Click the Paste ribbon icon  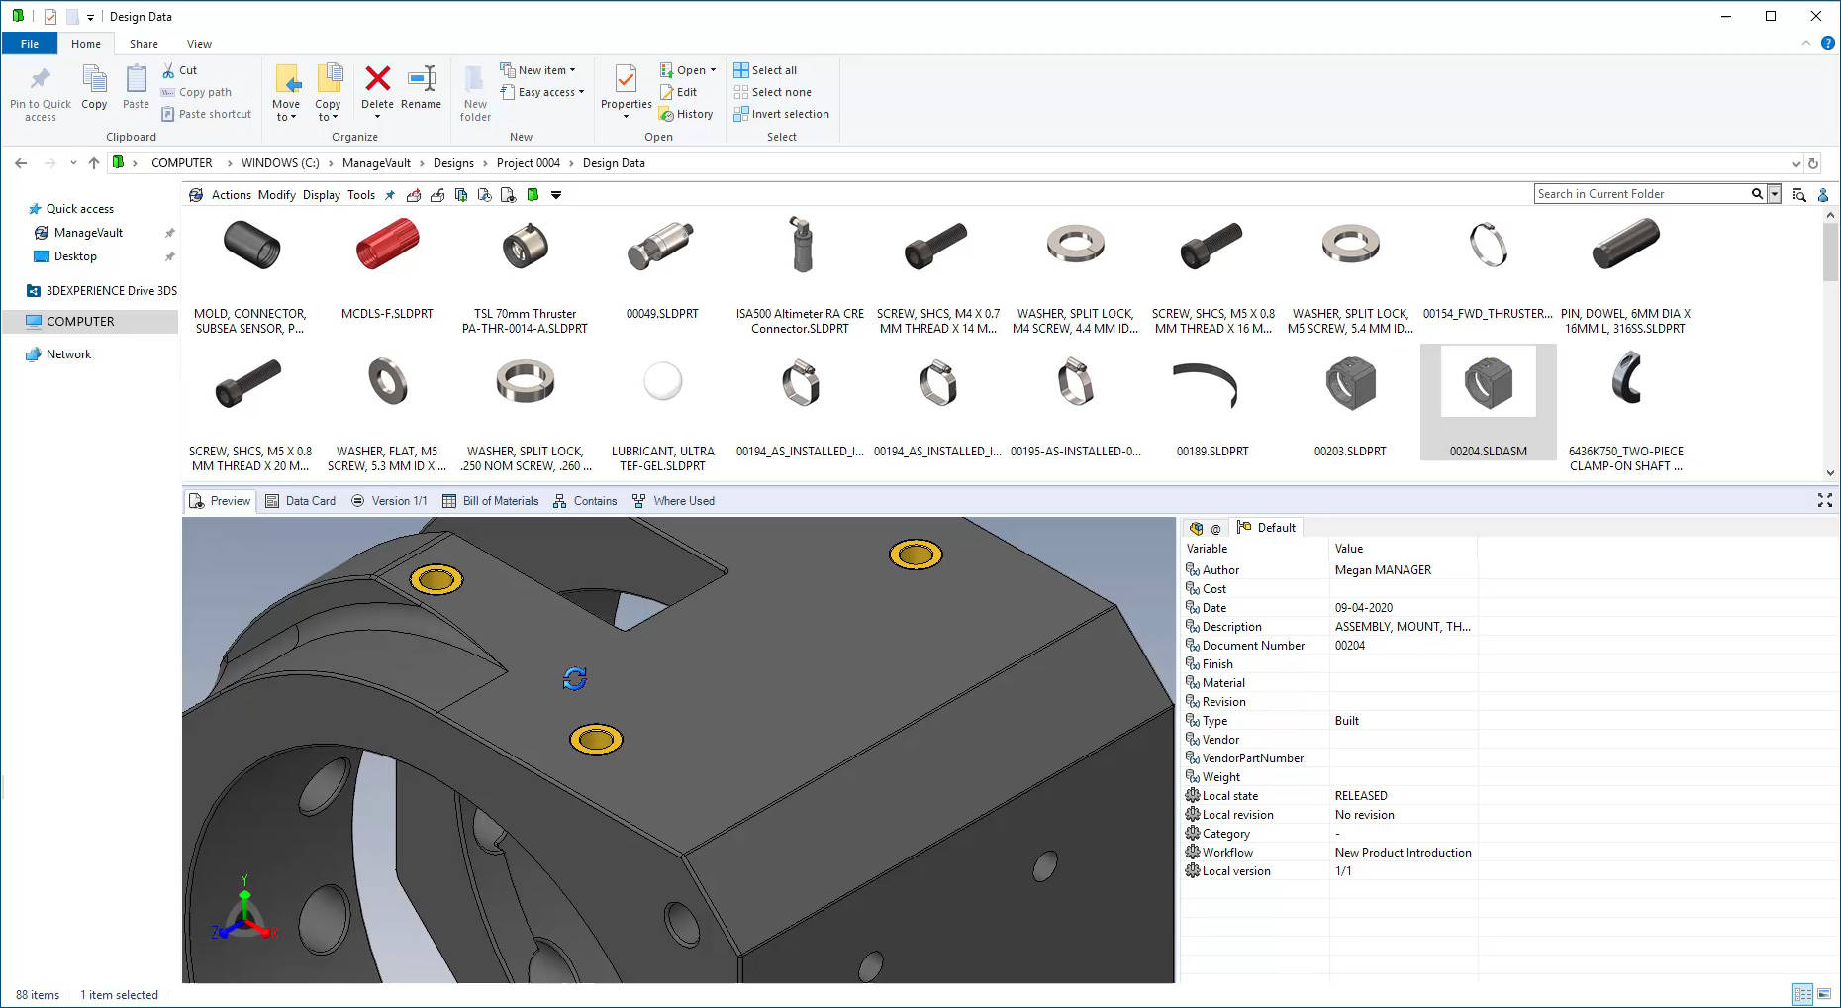tap(137, 79)
